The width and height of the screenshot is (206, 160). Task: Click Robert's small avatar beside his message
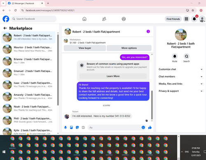[x=67, y=116]
